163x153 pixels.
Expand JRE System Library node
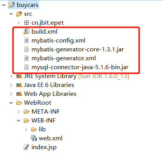(x=11, y=76)
